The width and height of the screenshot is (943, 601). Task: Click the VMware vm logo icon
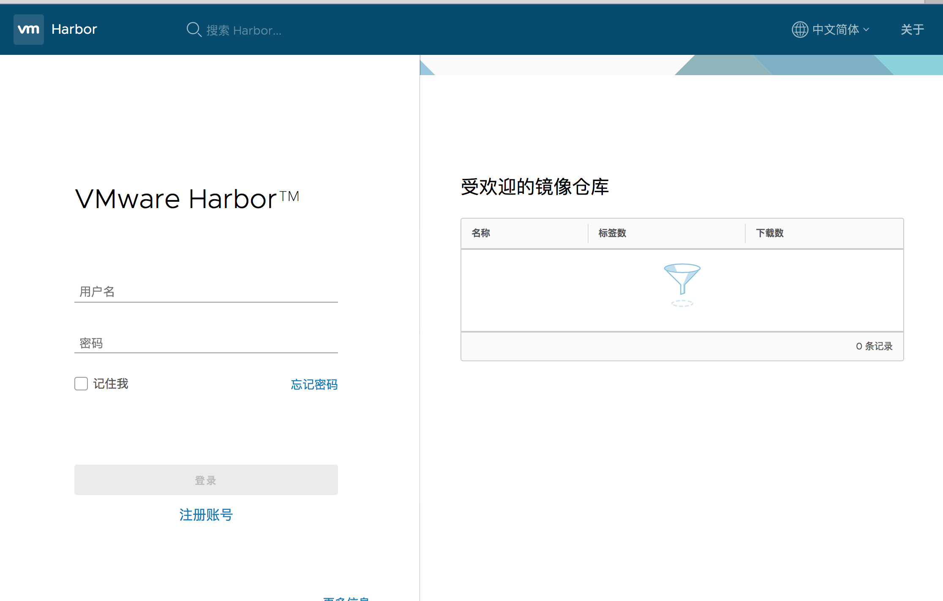(29, 30)
